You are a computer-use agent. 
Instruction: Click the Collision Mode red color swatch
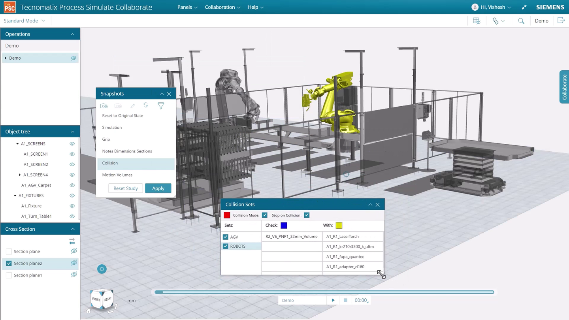pyautogui.click(x=227, y=215)
